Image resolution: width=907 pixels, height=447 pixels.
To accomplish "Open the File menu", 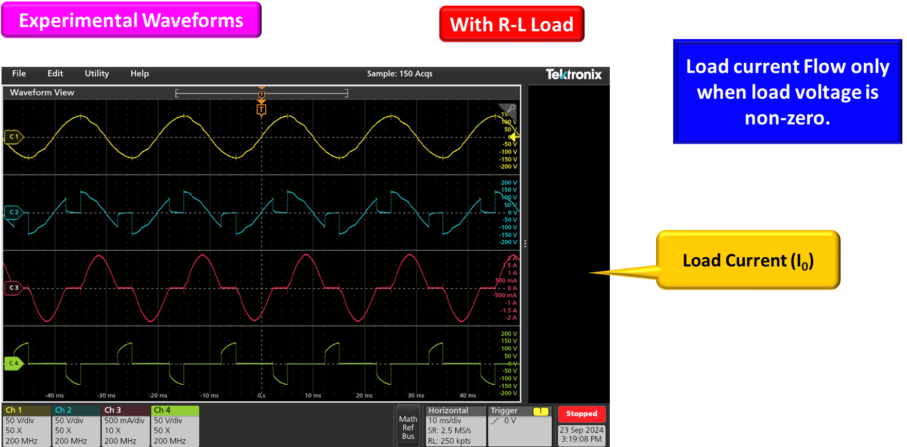I will pyautogui.click(x=19, y=74).
